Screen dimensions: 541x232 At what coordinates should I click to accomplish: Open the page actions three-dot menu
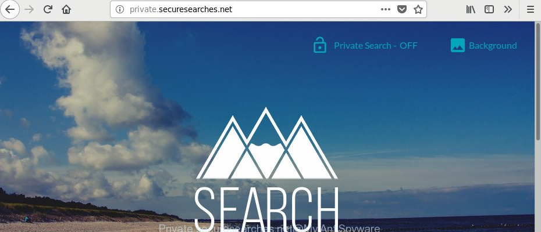[386, 9]
